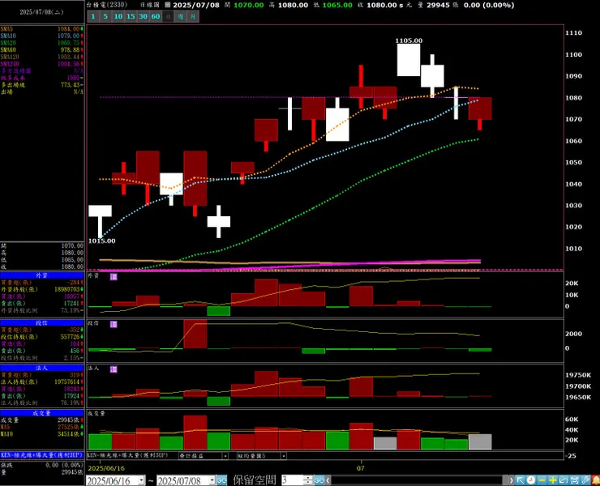
Task: Click the volume 29945 value in header
Action: 438,5
